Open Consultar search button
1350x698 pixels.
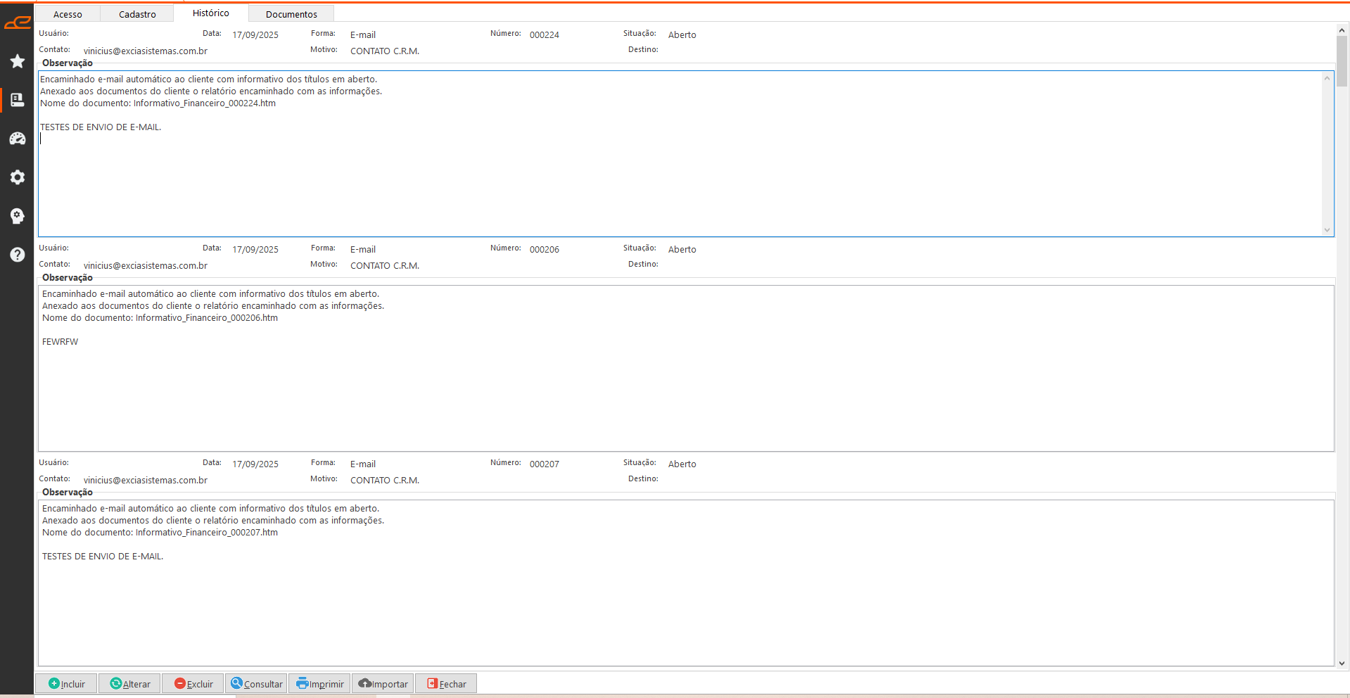(257, 684)
